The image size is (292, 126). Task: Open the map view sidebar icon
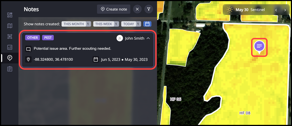pos(10,26)
